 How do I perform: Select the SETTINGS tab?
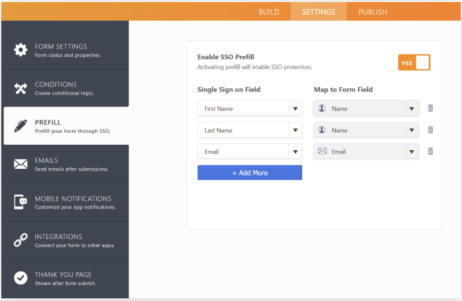pyautogui.click(x=318, y=12)
